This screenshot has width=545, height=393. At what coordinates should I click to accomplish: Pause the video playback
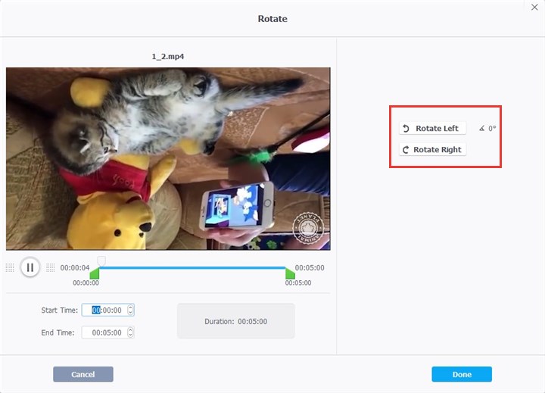[x=30, y=267]
